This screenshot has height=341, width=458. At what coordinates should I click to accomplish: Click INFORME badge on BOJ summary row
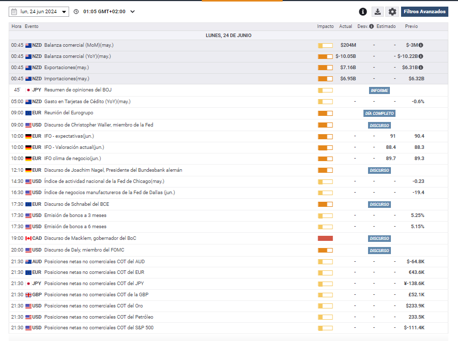tap(379, 90)
